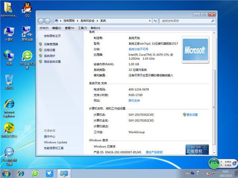Click the 系统分级不可用 link
Screen dimensions: 238x178
click(138, 49)
